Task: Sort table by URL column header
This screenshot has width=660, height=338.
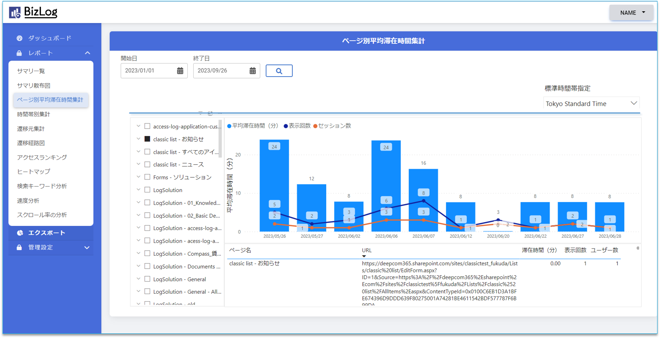Action: (x=366, y=250)
